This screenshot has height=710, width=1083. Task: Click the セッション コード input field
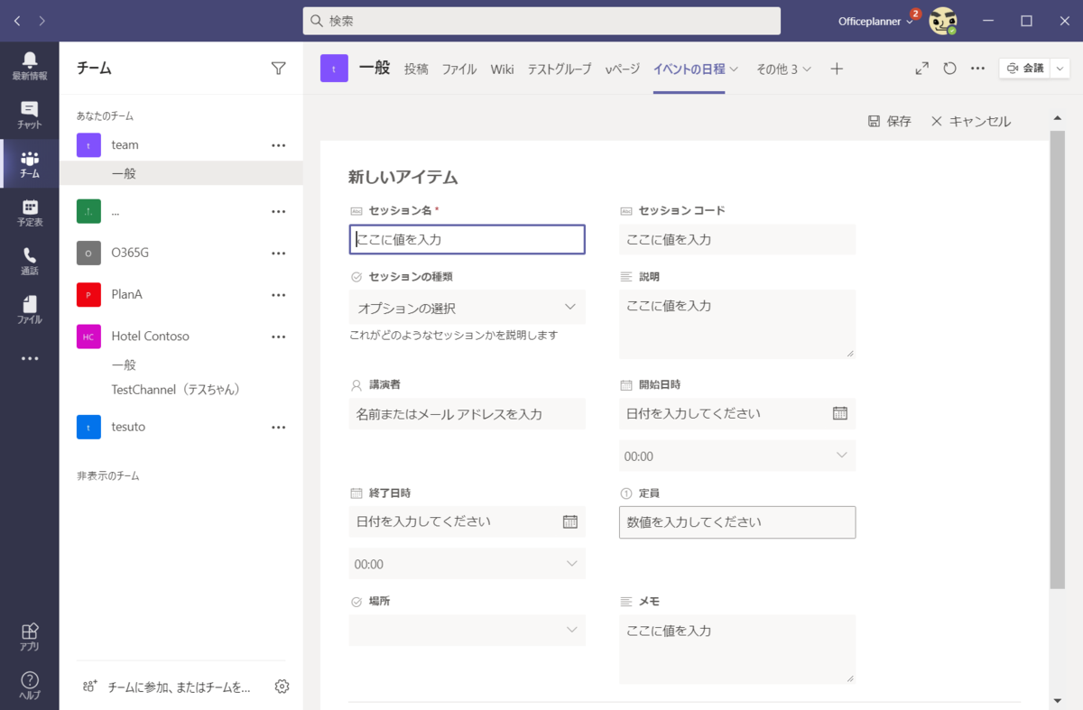737,239
